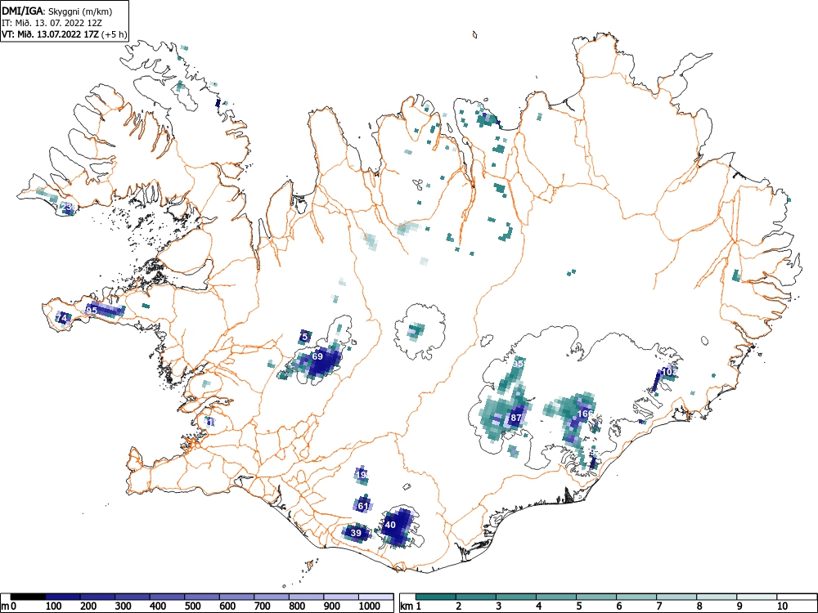818x613 pixels.
Task: Click the black 0–100 m legend swatch
Action: point(28,597)
